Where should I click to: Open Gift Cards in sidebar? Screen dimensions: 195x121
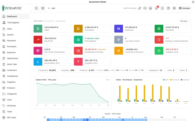pyautogui.click(x=15, y=118)
